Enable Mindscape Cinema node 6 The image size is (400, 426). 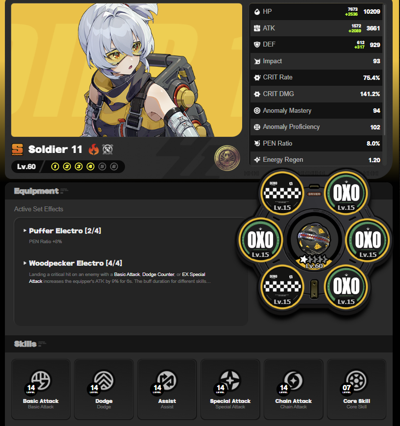(114, 167)
